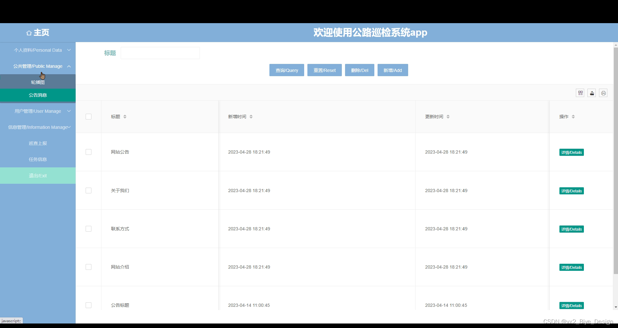This screenshot has width=618, height=328.
Task: Check the 联系方式 row checkbox
Action: coord(89,229)
